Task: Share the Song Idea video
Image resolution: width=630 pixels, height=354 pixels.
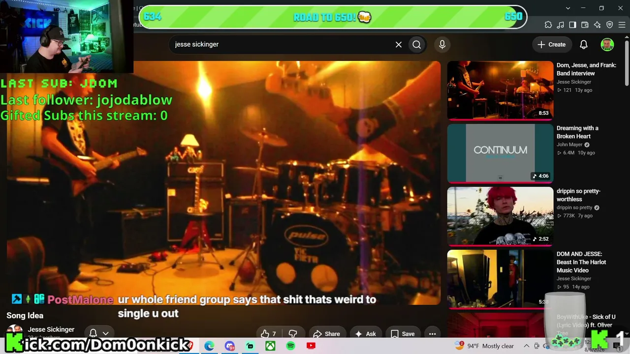Action: click(x=326, y=334)
